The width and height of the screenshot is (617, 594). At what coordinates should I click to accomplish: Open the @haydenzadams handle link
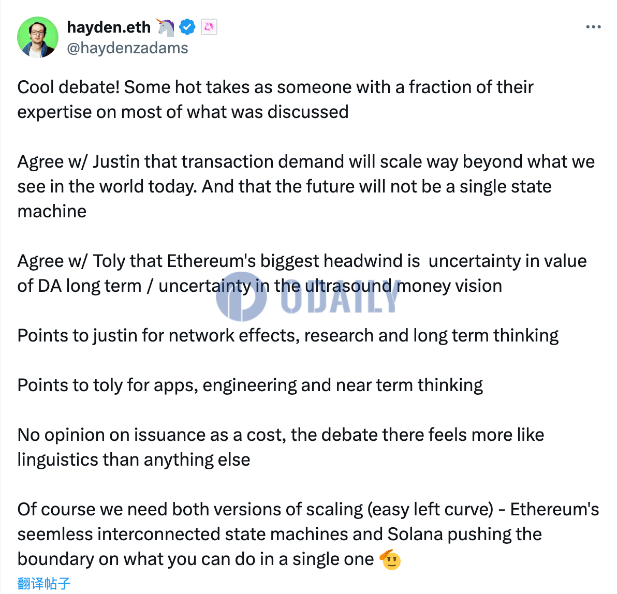click(127, 48)
